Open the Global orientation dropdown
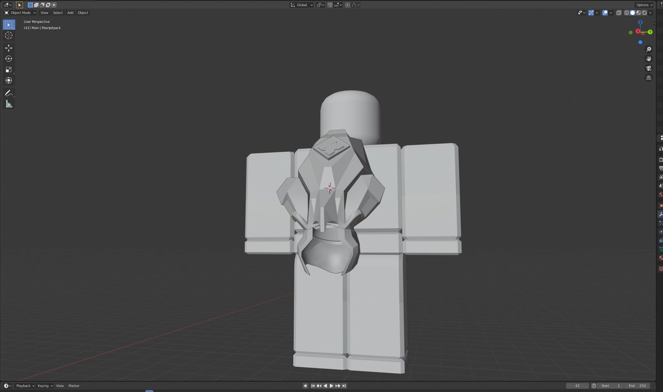Screen dimensions: 663x392 [302, 5]
